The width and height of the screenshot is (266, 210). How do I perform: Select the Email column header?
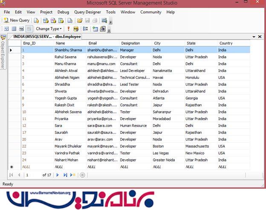pyautogui.click(x=102, y=43)
